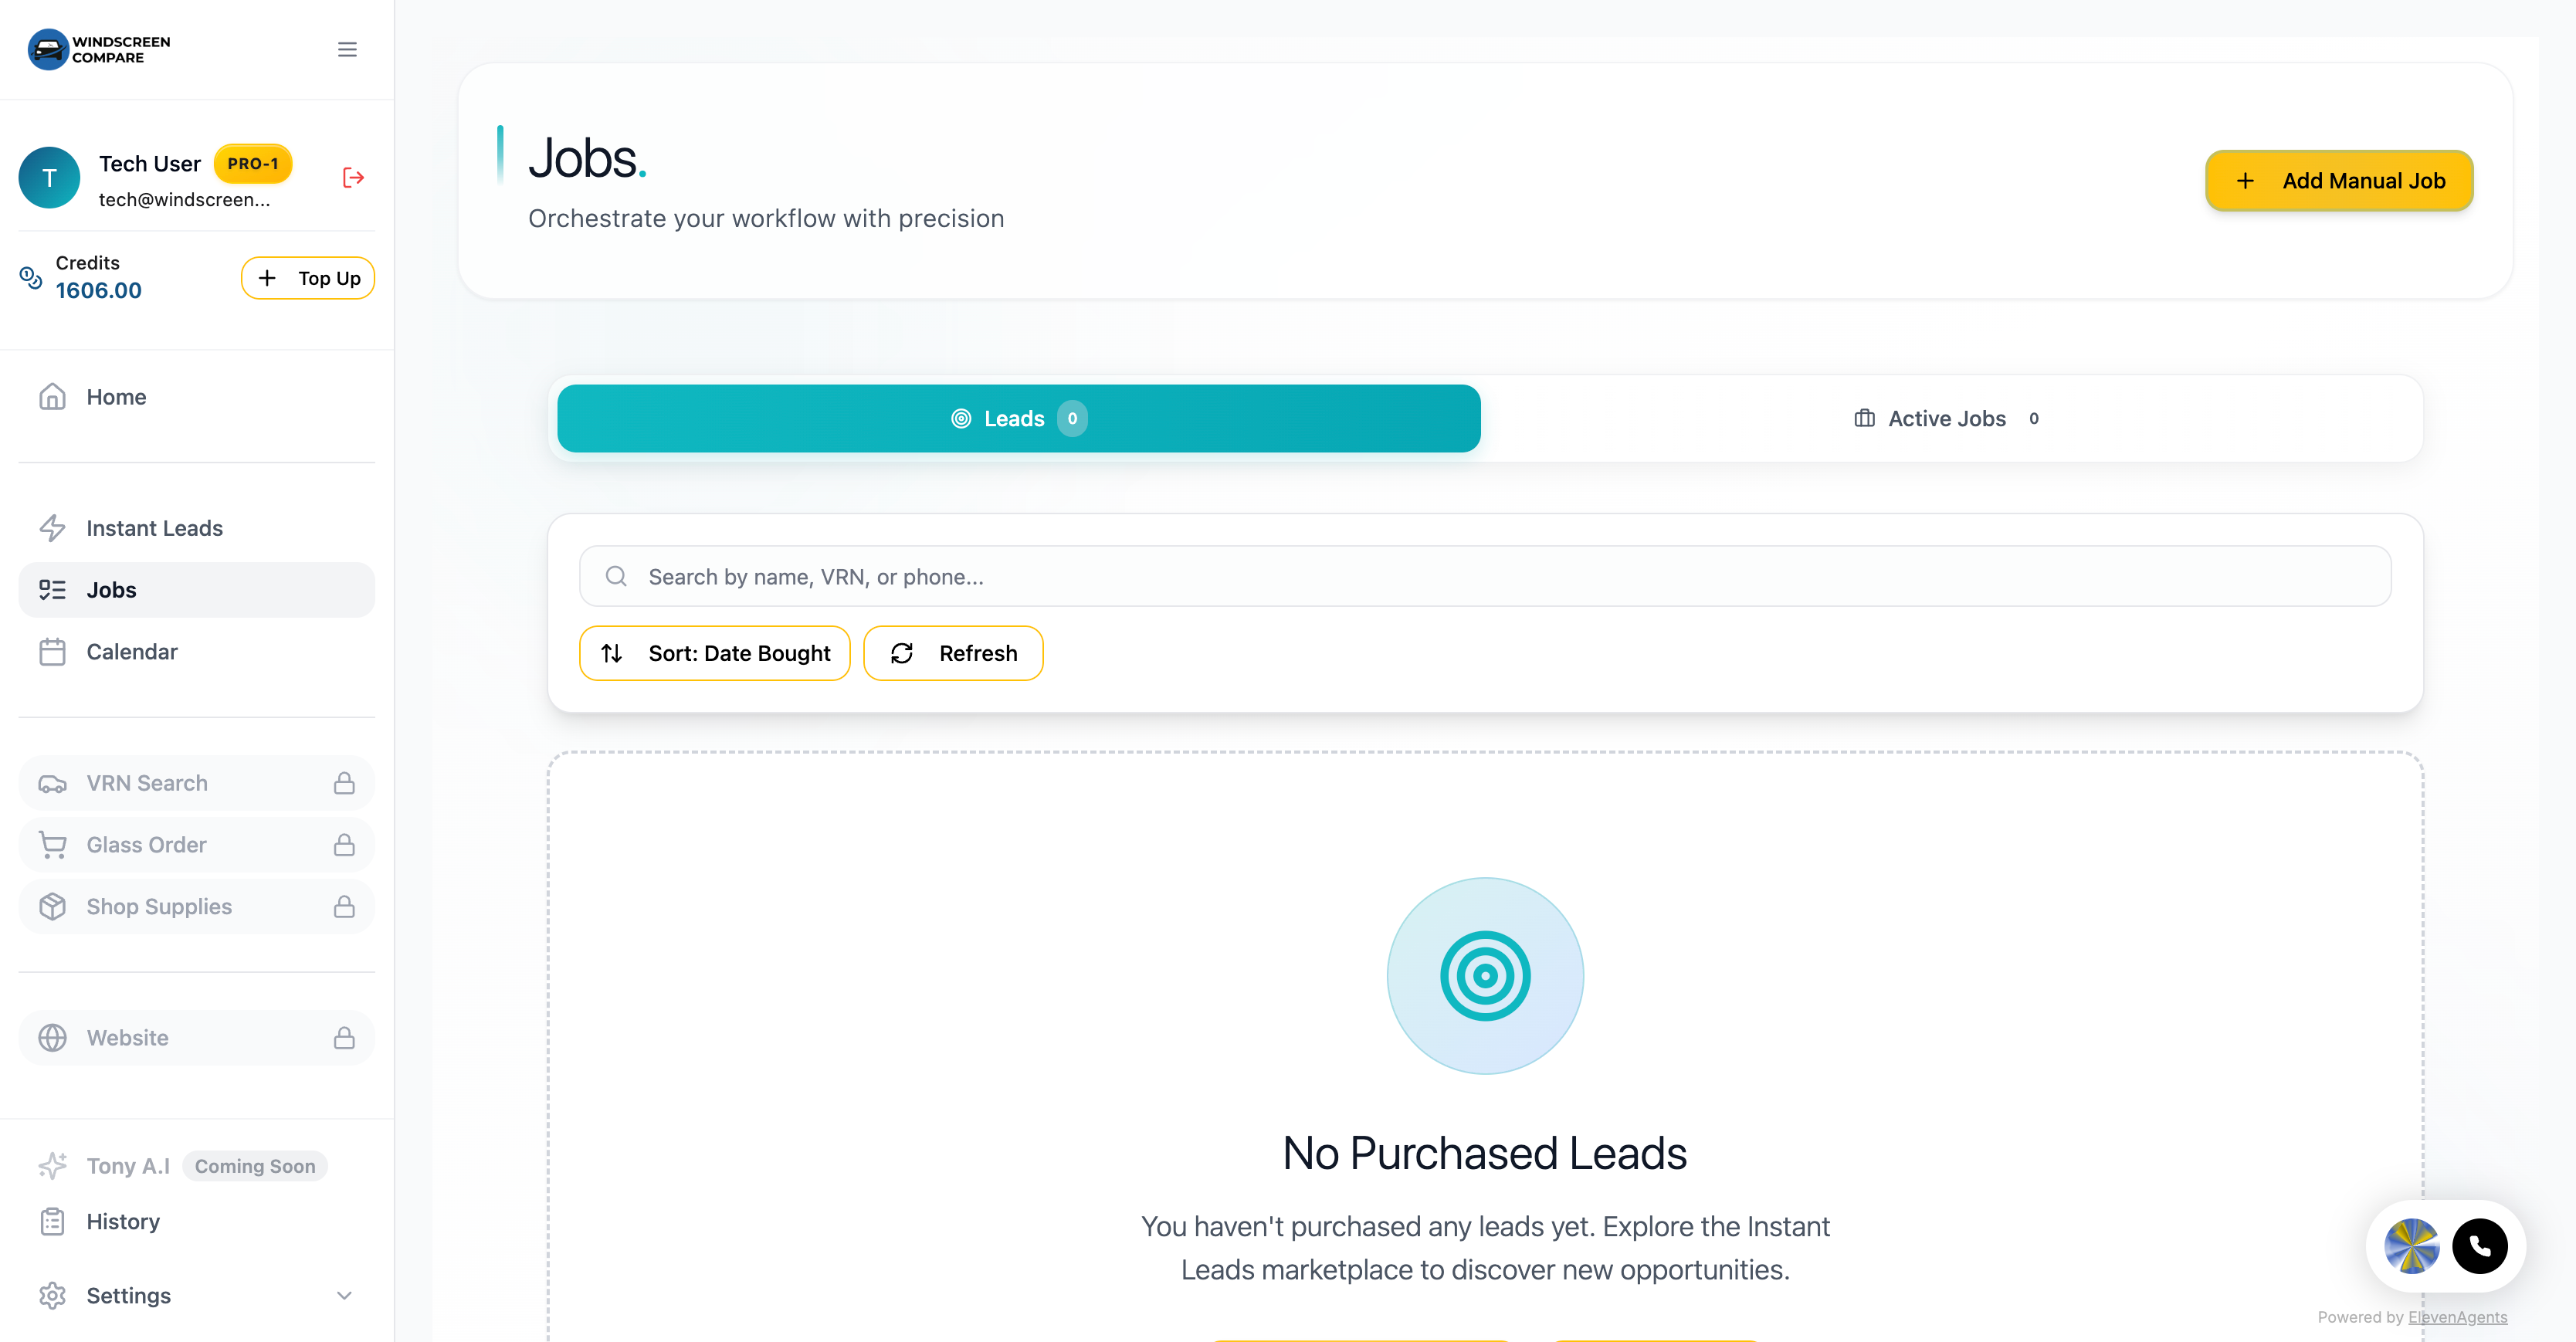Top Up credits button
Image resolution: width=2576 pixels, height=1342 pixels.
point(308,278)
